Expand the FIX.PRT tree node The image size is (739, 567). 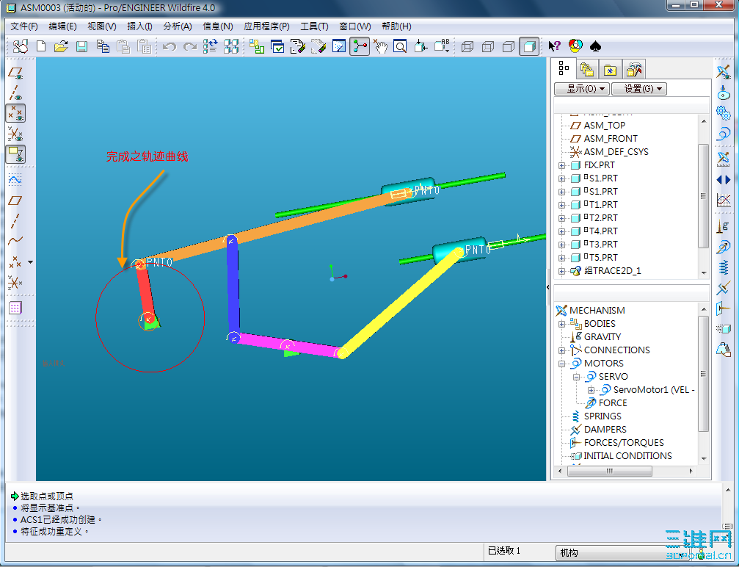pyautogui.click(x=562, y=165)
